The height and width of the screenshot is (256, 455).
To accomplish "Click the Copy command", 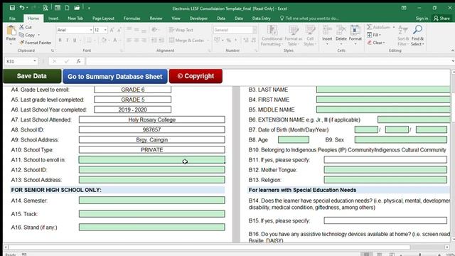I will [x=27, y=35].
